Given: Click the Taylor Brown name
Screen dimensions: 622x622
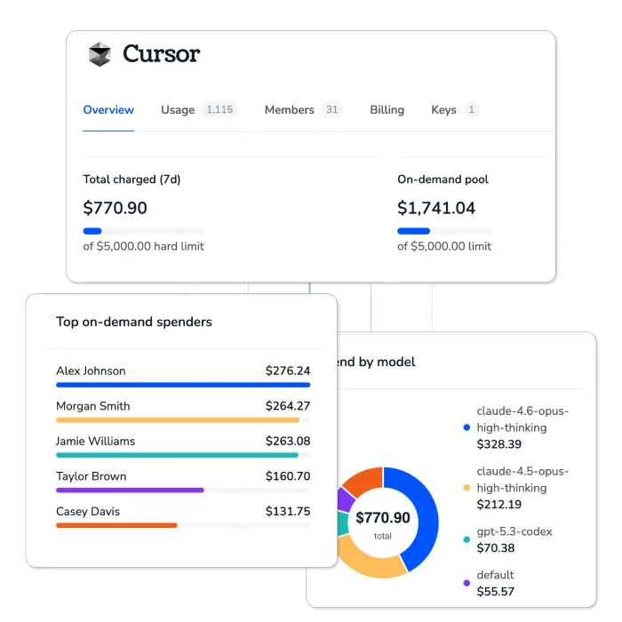Looking at the screenshot, I should click(92, 476).
